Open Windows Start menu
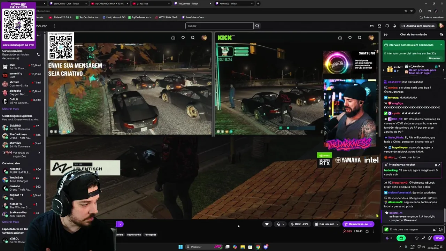Screen dimensions: 446x251 180,247
